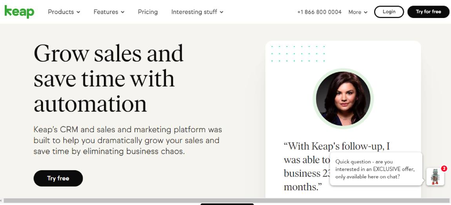This screenshot has height=205, width=451.
Task: Click the teal dotted decoration pattern
Action: [x=298, y=54]
